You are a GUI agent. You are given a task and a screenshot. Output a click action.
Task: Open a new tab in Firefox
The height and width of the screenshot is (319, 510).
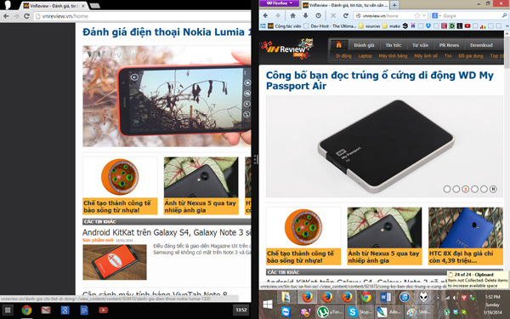(x=394, y=5)
